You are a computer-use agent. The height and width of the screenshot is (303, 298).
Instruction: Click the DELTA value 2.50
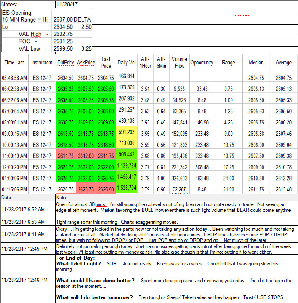(x=82, y=27)
